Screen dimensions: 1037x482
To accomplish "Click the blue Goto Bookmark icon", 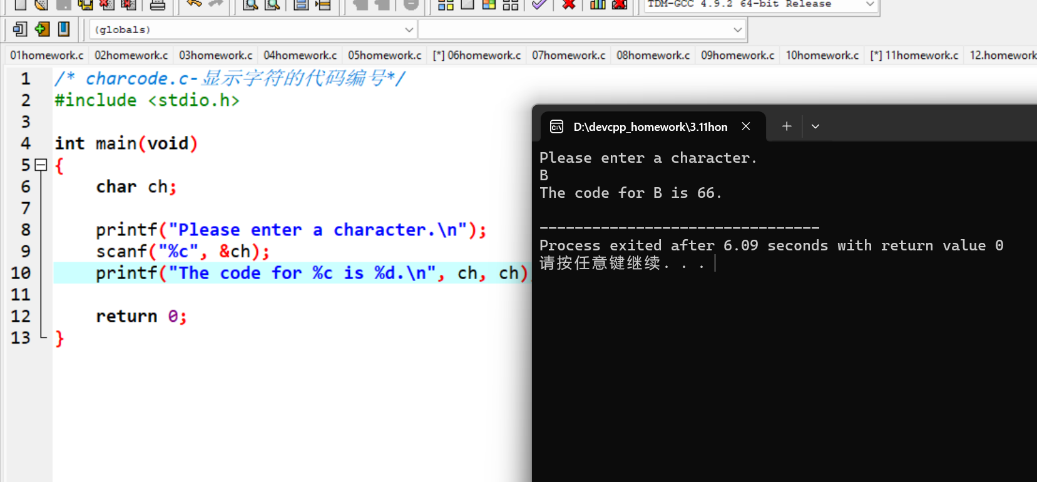I will [64, 29].
